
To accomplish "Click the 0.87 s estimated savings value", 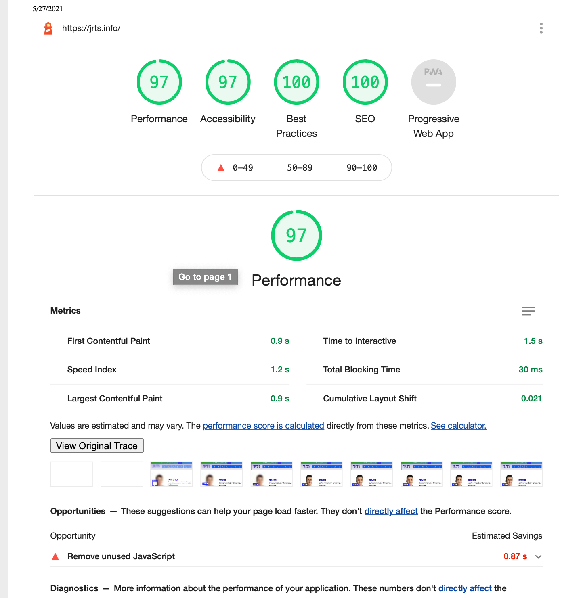I will [515, 556].
